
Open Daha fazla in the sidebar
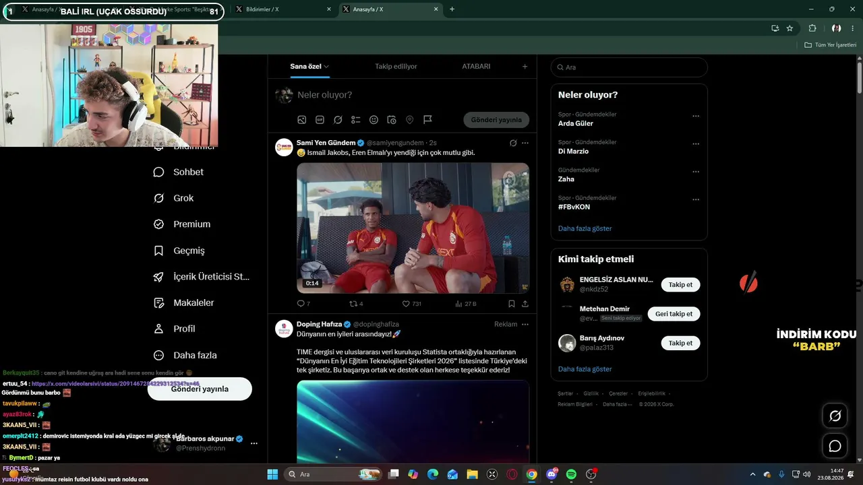(x=185, y=355)
